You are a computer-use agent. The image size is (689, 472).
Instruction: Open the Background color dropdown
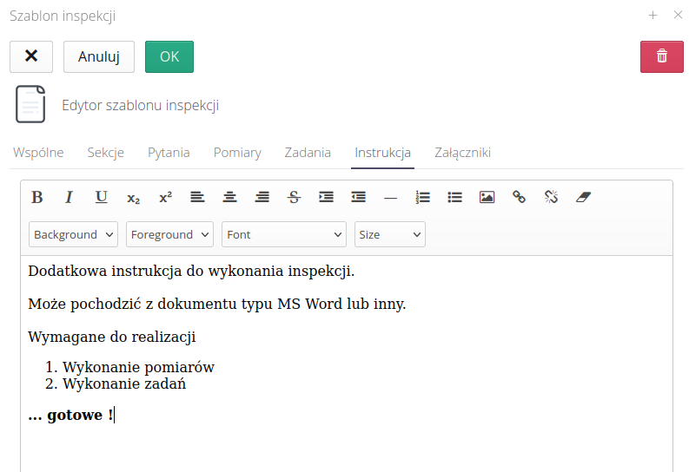click(x=74, y=234)
